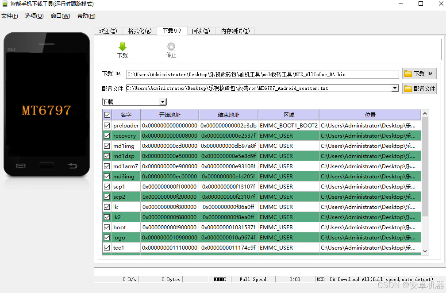Switch to the 格式化(A) tab

(140, 31)
